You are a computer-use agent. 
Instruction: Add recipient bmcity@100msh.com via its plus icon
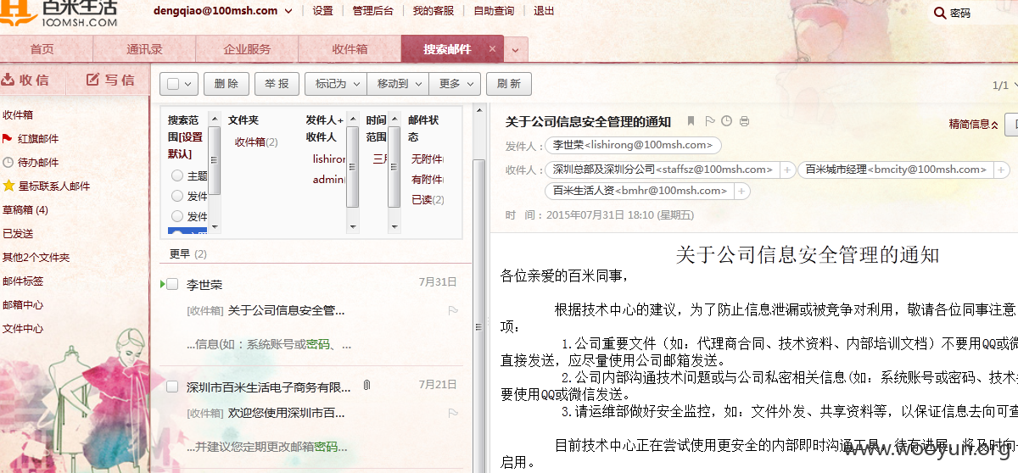[x=1001, y=170]
